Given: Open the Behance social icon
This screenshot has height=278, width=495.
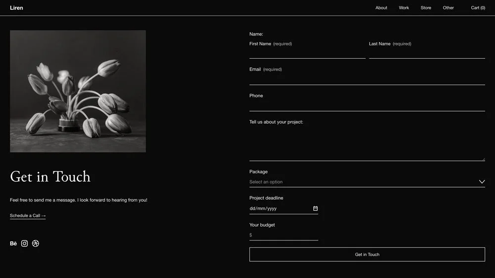Looking at the screenshot, I should tap(13, 243).
